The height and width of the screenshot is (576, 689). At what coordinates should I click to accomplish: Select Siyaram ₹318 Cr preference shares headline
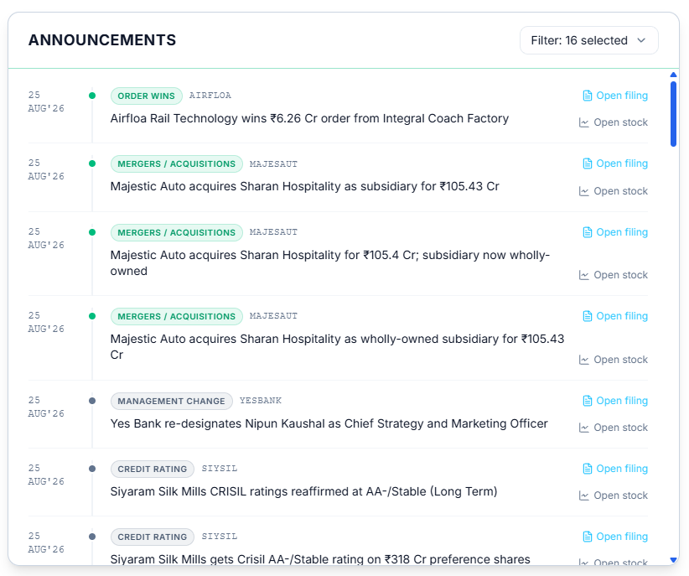coord(320,559)
